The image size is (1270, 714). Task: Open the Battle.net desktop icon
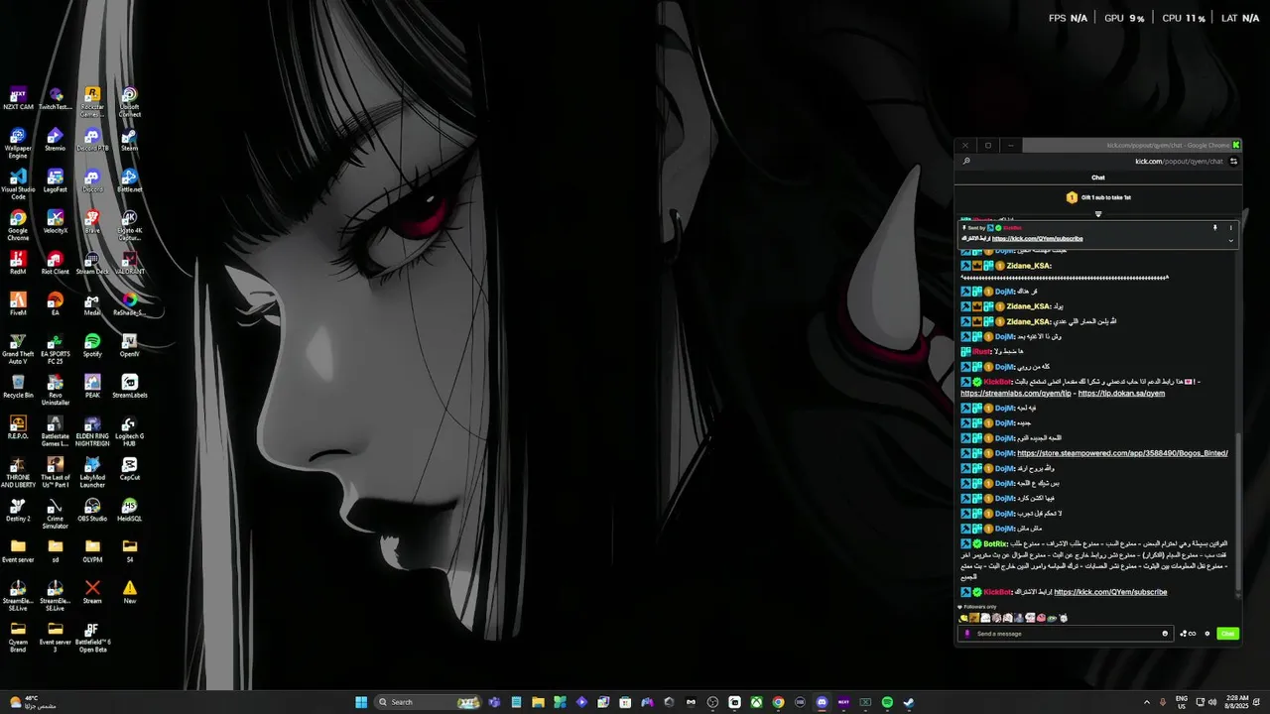coord(130,180)
